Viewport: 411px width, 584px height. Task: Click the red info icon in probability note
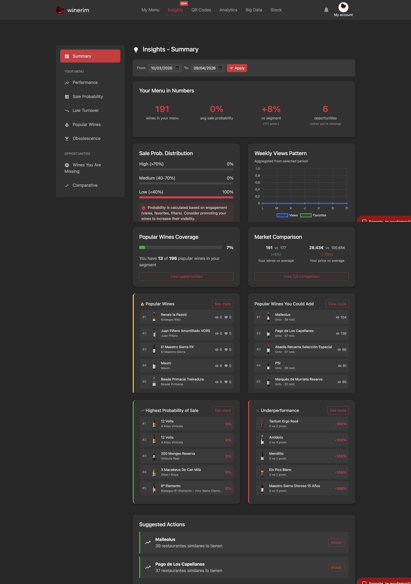[143, 208]
